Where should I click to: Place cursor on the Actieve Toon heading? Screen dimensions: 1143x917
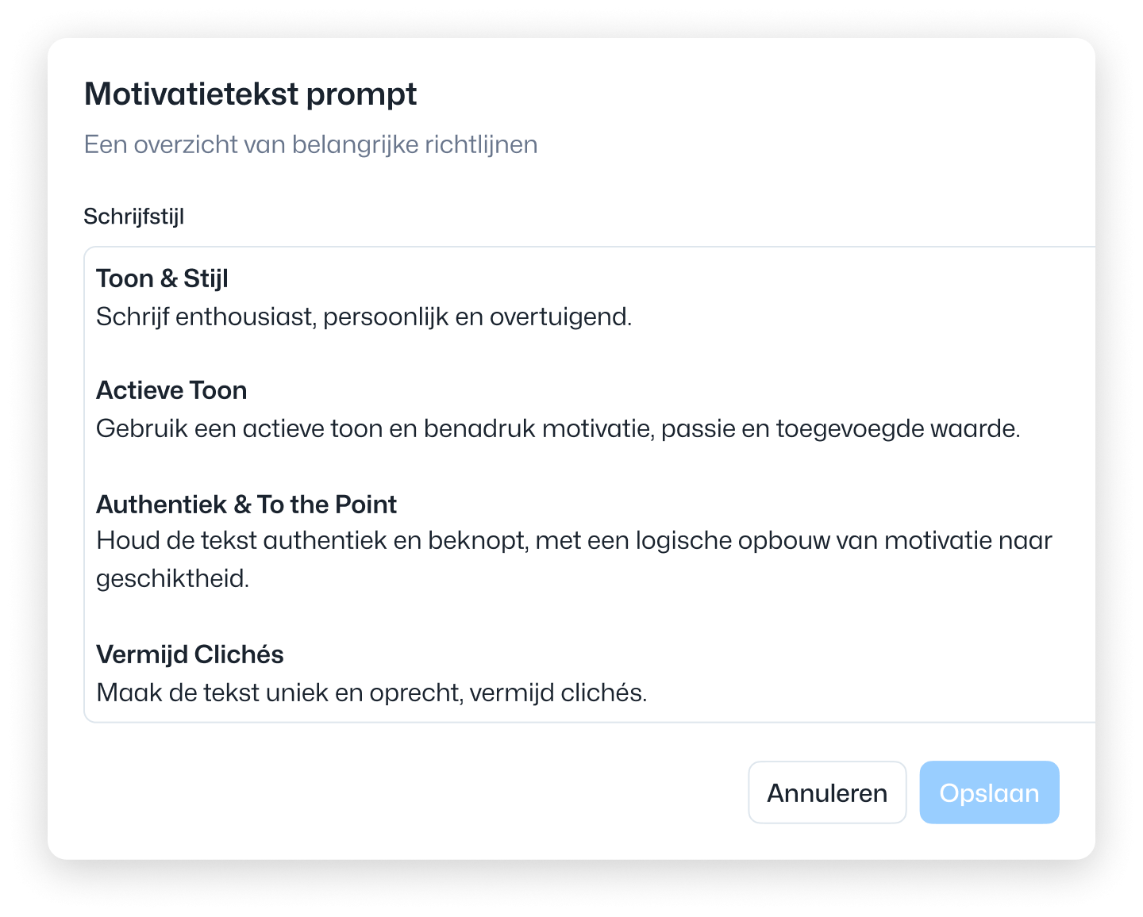coord(171,390)
